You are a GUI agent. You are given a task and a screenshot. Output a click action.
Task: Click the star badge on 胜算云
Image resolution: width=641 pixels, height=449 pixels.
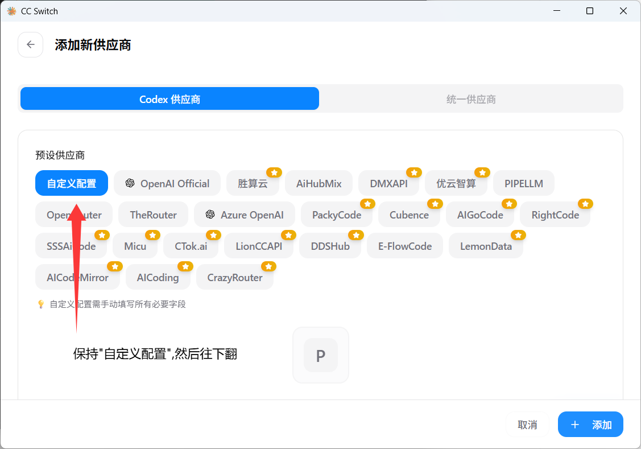(274, 172)
